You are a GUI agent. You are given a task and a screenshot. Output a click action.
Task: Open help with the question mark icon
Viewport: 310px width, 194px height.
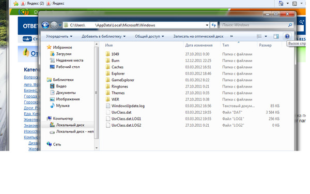point(287,36)
